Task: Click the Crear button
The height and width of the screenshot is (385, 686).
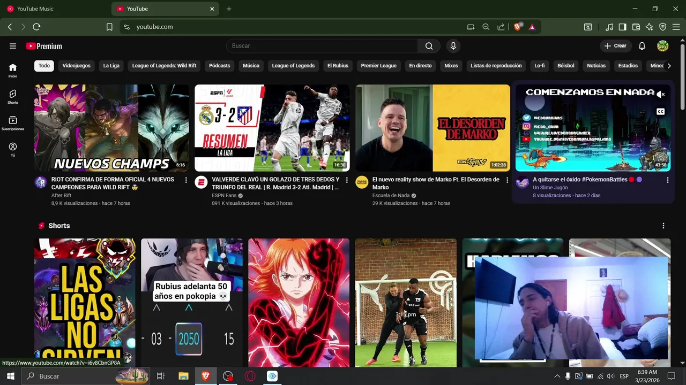Action: pos(615,46)
